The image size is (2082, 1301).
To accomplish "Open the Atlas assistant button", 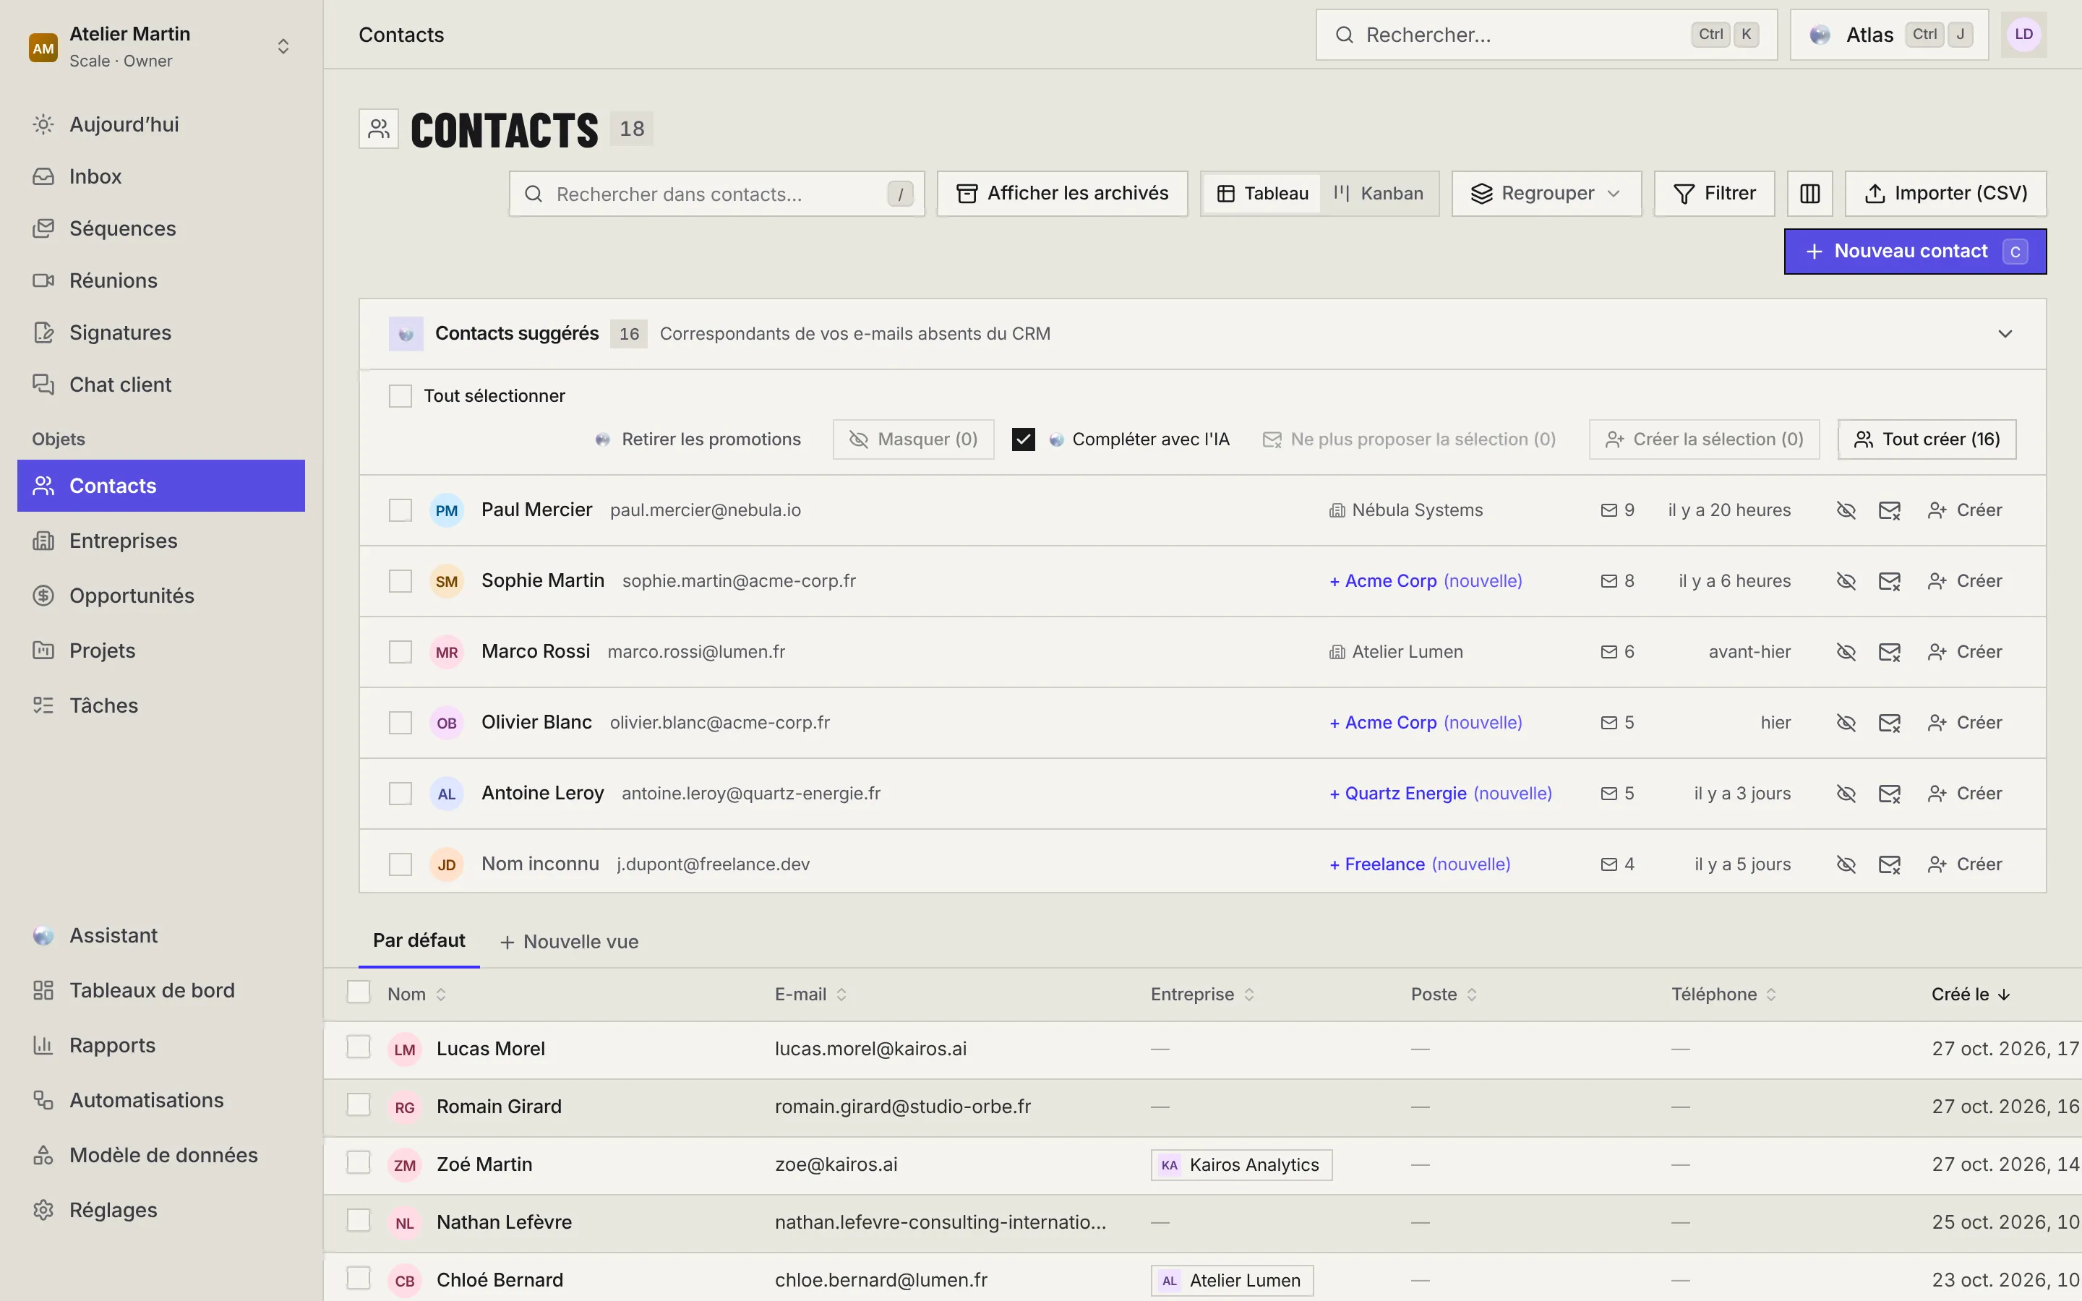I will coord(1888,35).
